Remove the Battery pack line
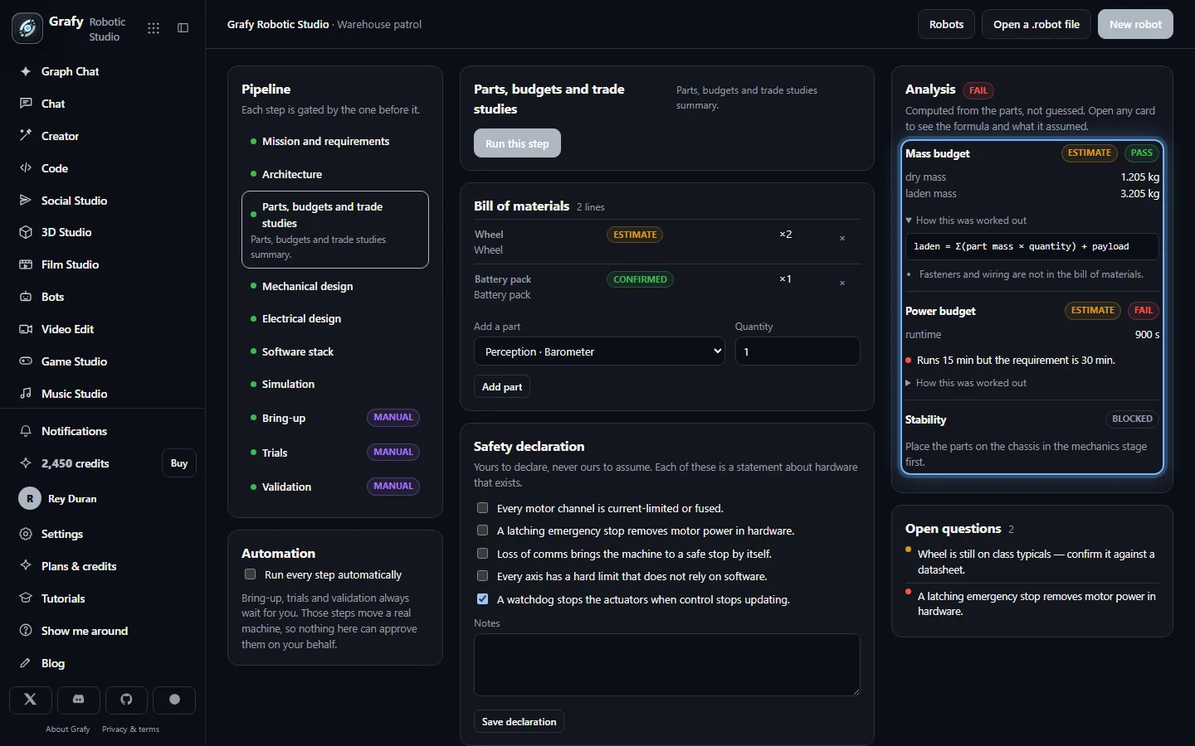This screenshot has height=746, width=1195. click(x=842, y=283)
